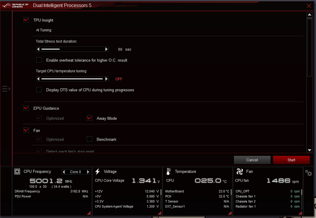The width and height of the screenshot is (316, 218).
Task: Click the CPU_OPT fan row
Action: [x=268, y=191]
